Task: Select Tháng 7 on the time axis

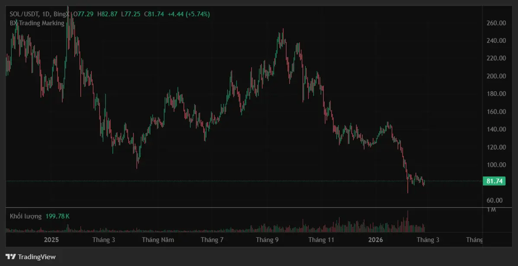Action: click(212, 240)
